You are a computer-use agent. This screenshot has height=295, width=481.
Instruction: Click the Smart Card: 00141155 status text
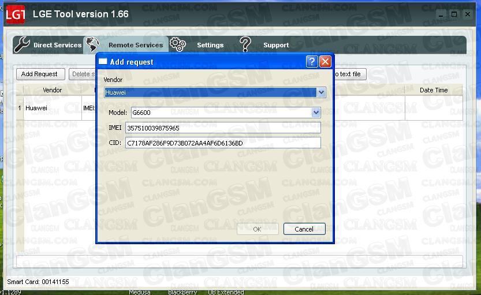coord(38,282)
